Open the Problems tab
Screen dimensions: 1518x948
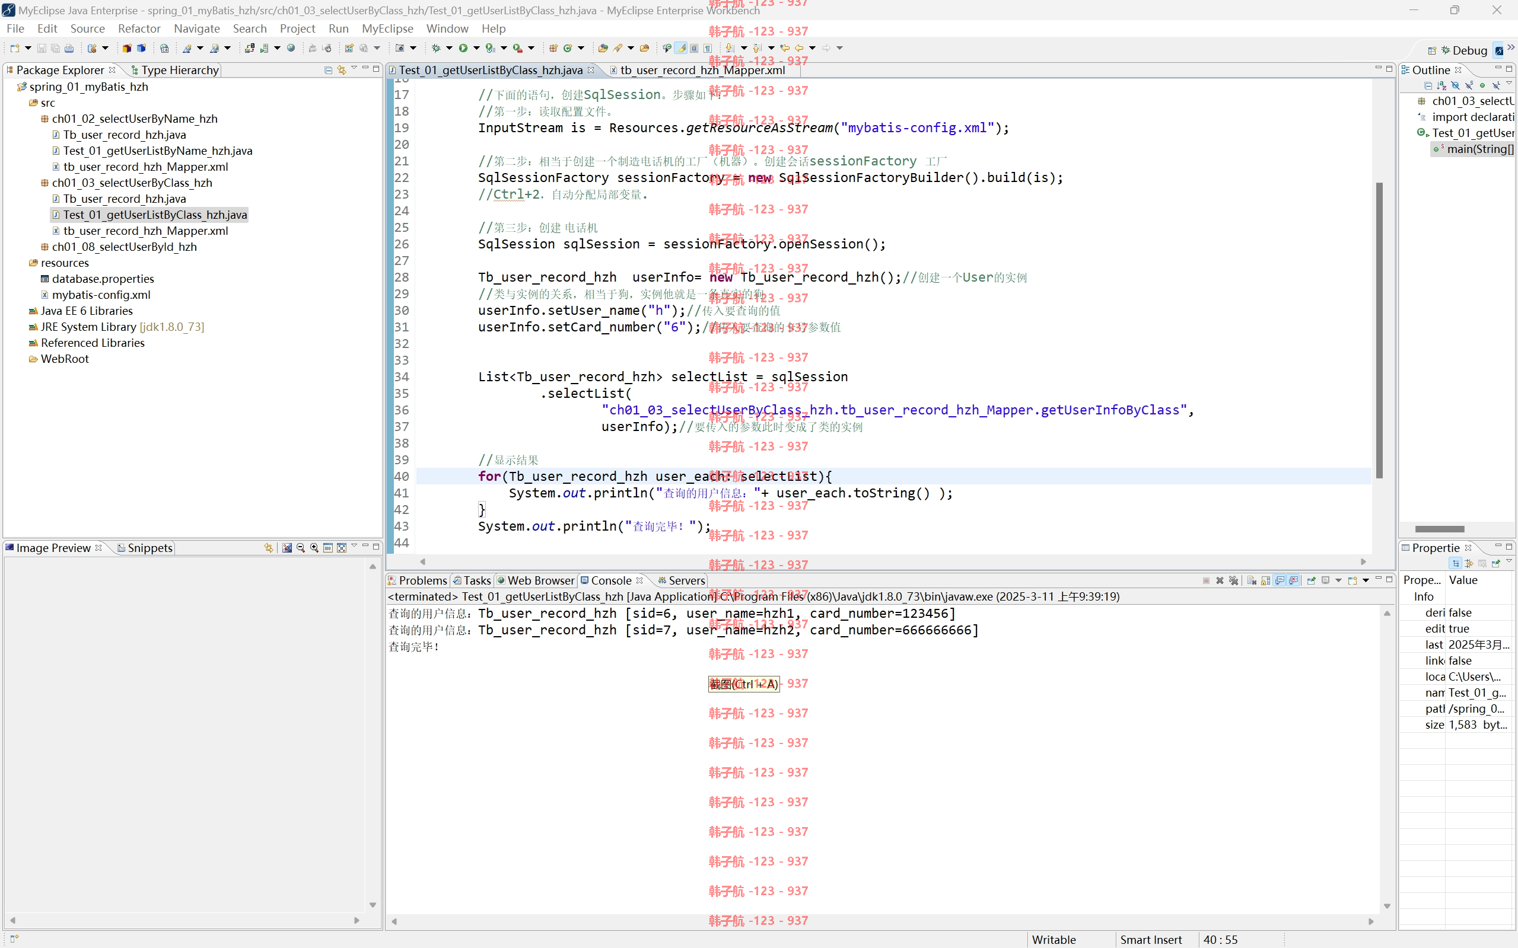tap(417, 580)
